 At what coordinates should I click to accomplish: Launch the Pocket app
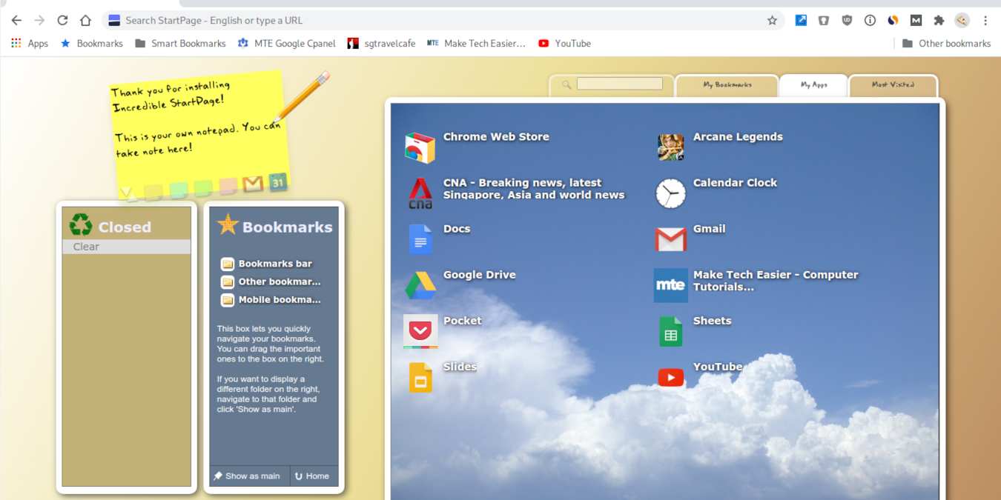click(x=419, y=330)
